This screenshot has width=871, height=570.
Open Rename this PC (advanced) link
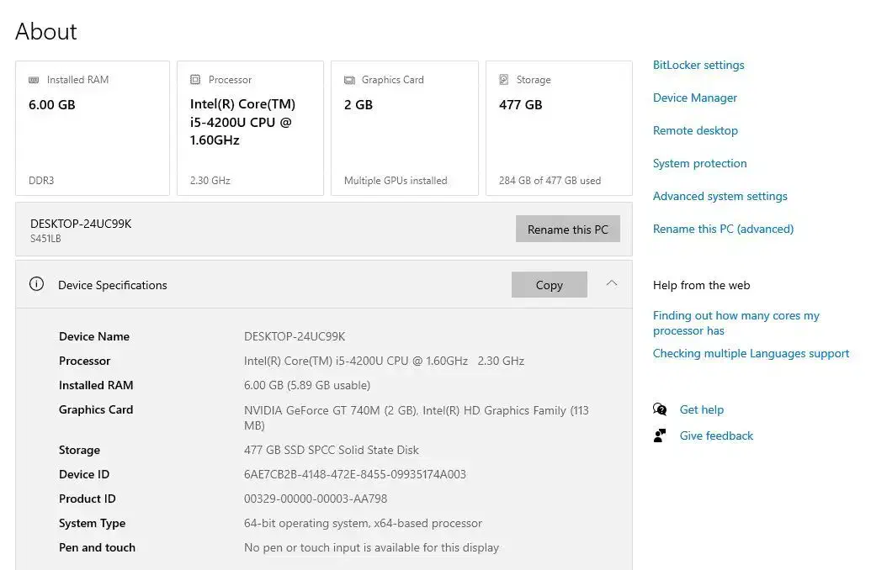click(x=723, y=229)
